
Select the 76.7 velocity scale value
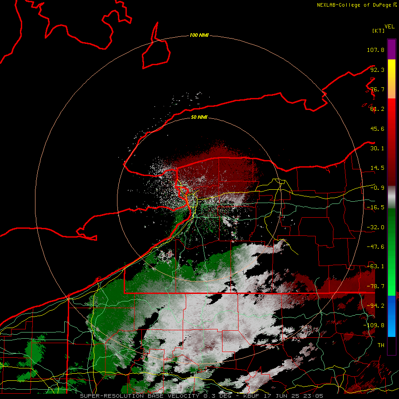(377, 89)
